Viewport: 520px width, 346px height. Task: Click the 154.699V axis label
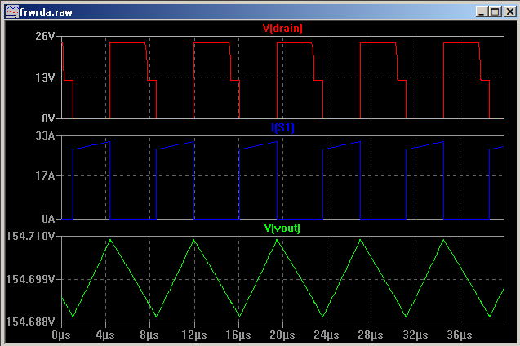coord(30,279)
